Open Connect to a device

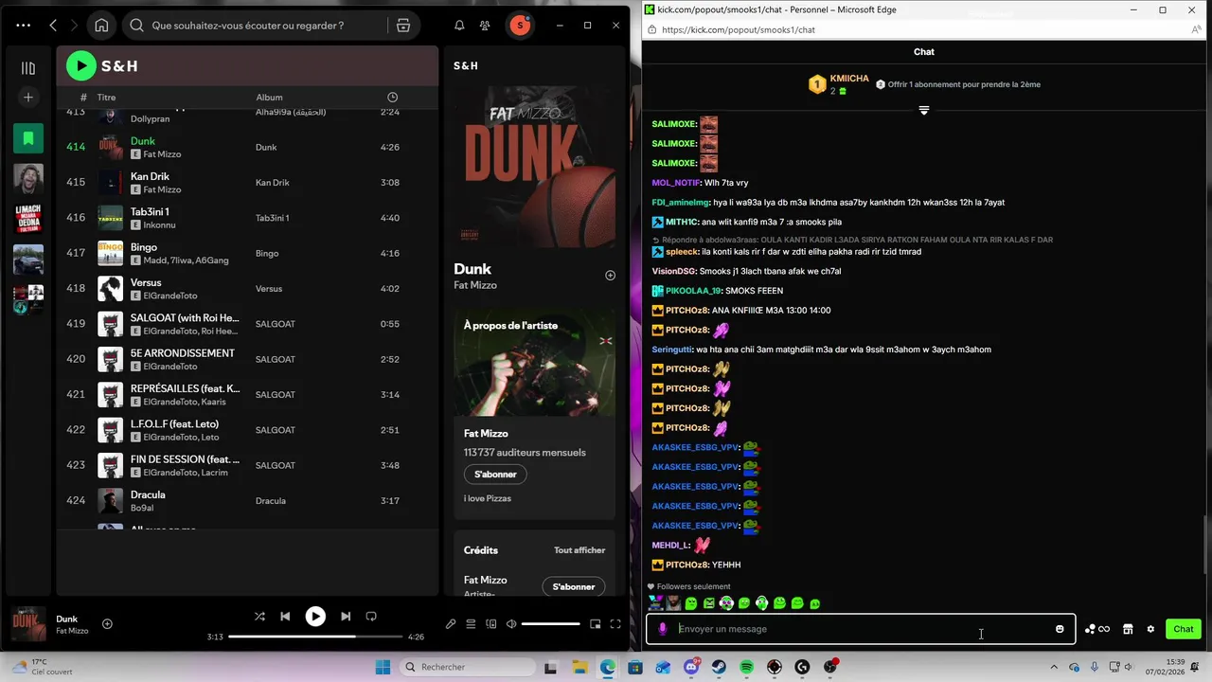490,623
